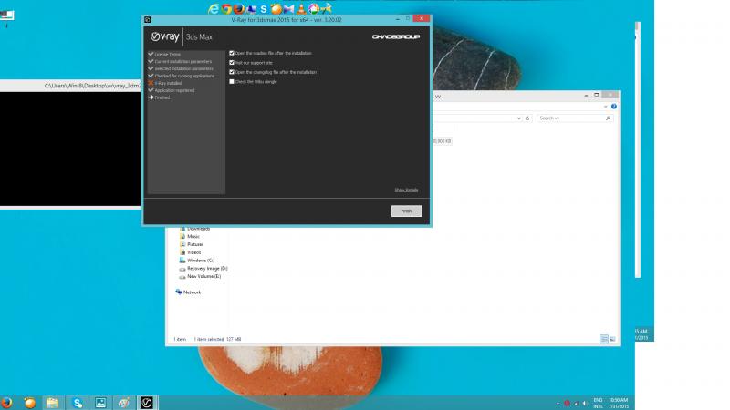Click Firefox icon in the taskbar
The width and height of the screenshot is (730, 410).
6,403
